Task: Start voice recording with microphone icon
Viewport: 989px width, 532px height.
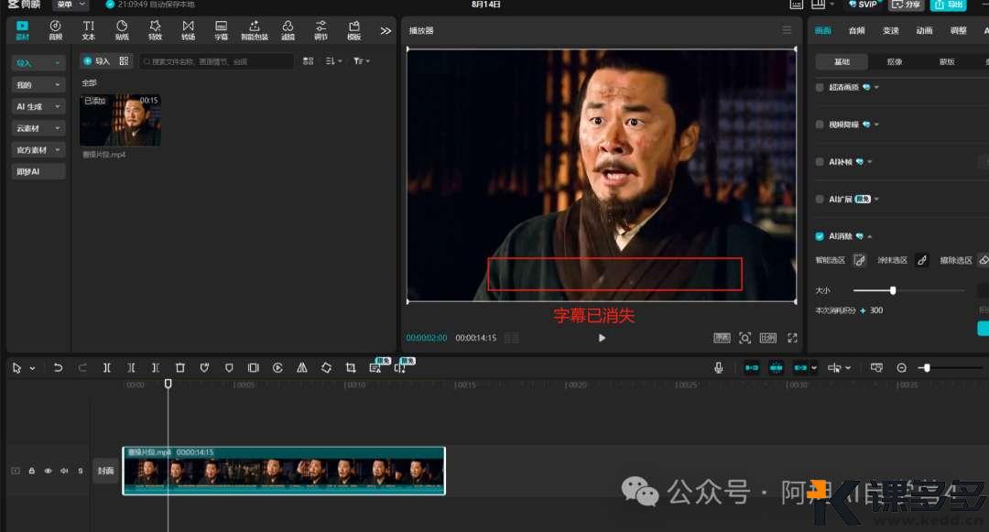Action: click(719, 367)
